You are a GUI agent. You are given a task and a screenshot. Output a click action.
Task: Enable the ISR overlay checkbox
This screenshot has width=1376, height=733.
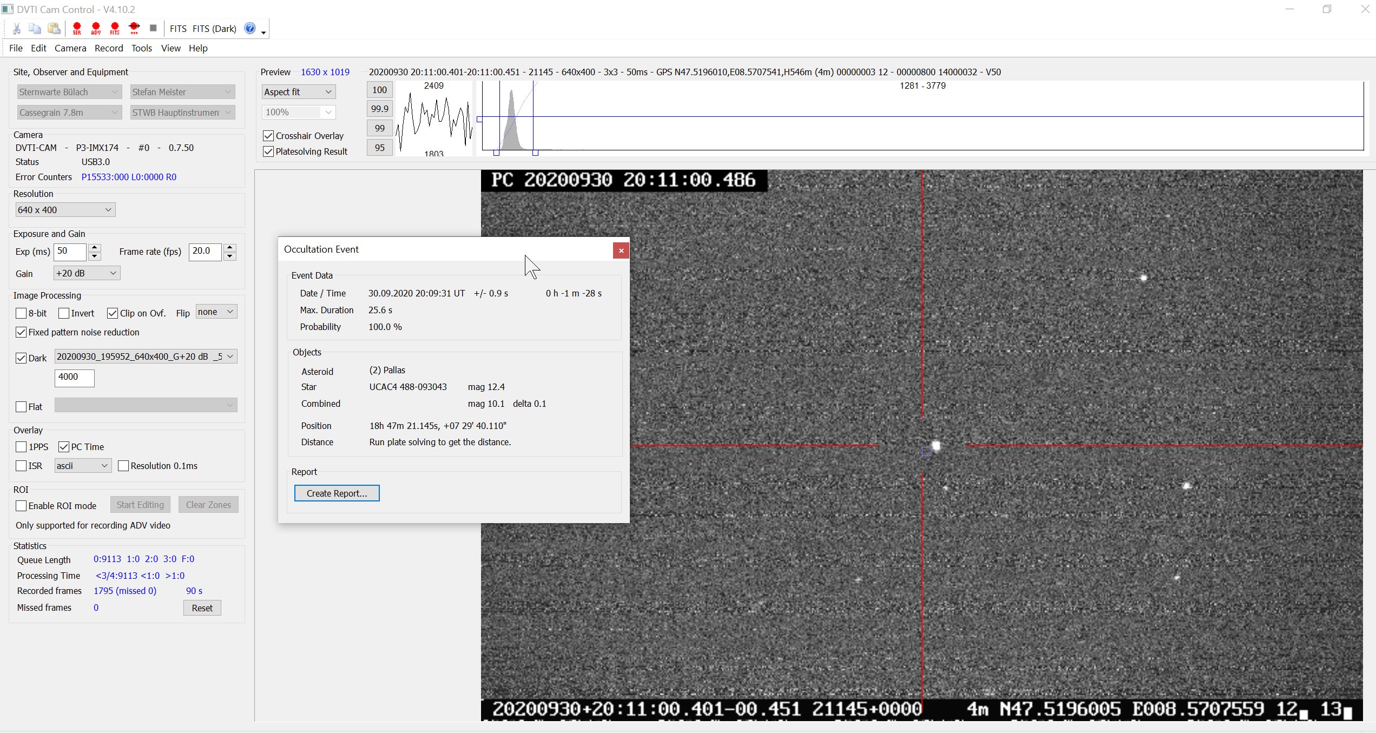[x=21, y=466]
